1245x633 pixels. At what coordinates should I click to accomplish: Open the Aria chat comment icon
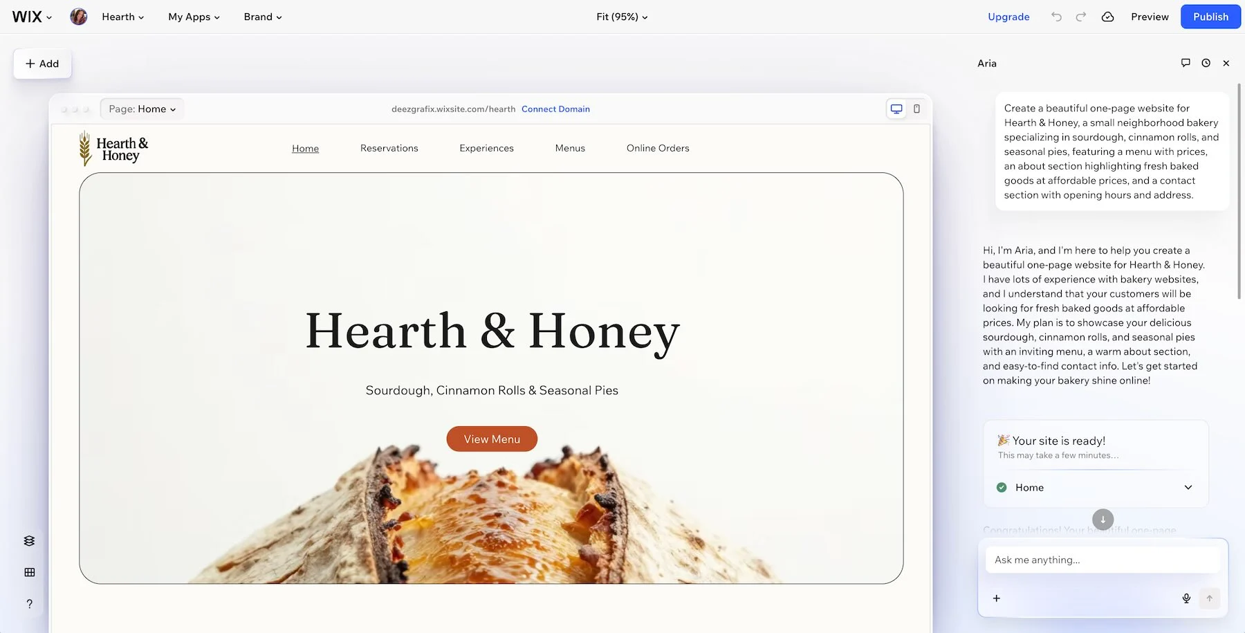click(x=1186, y=63)
